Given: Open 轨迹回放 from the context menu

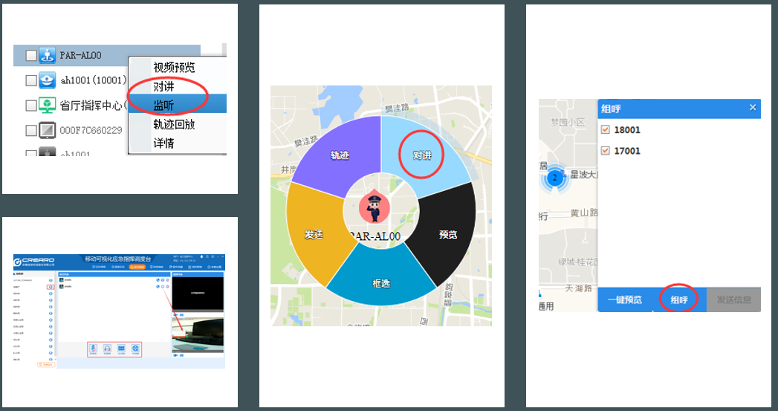Looking at the screenshot, I should pos(174,123).
